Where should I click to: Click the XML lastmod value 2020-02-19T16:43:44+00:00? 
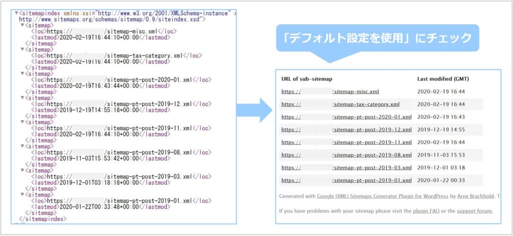[99, 86]
